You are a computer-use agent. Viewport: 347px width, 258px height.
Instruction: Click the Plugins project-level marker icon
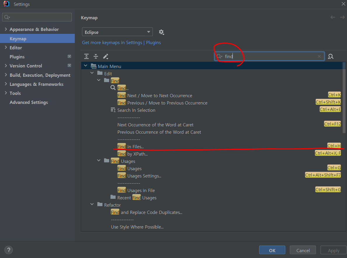point(69,57)
